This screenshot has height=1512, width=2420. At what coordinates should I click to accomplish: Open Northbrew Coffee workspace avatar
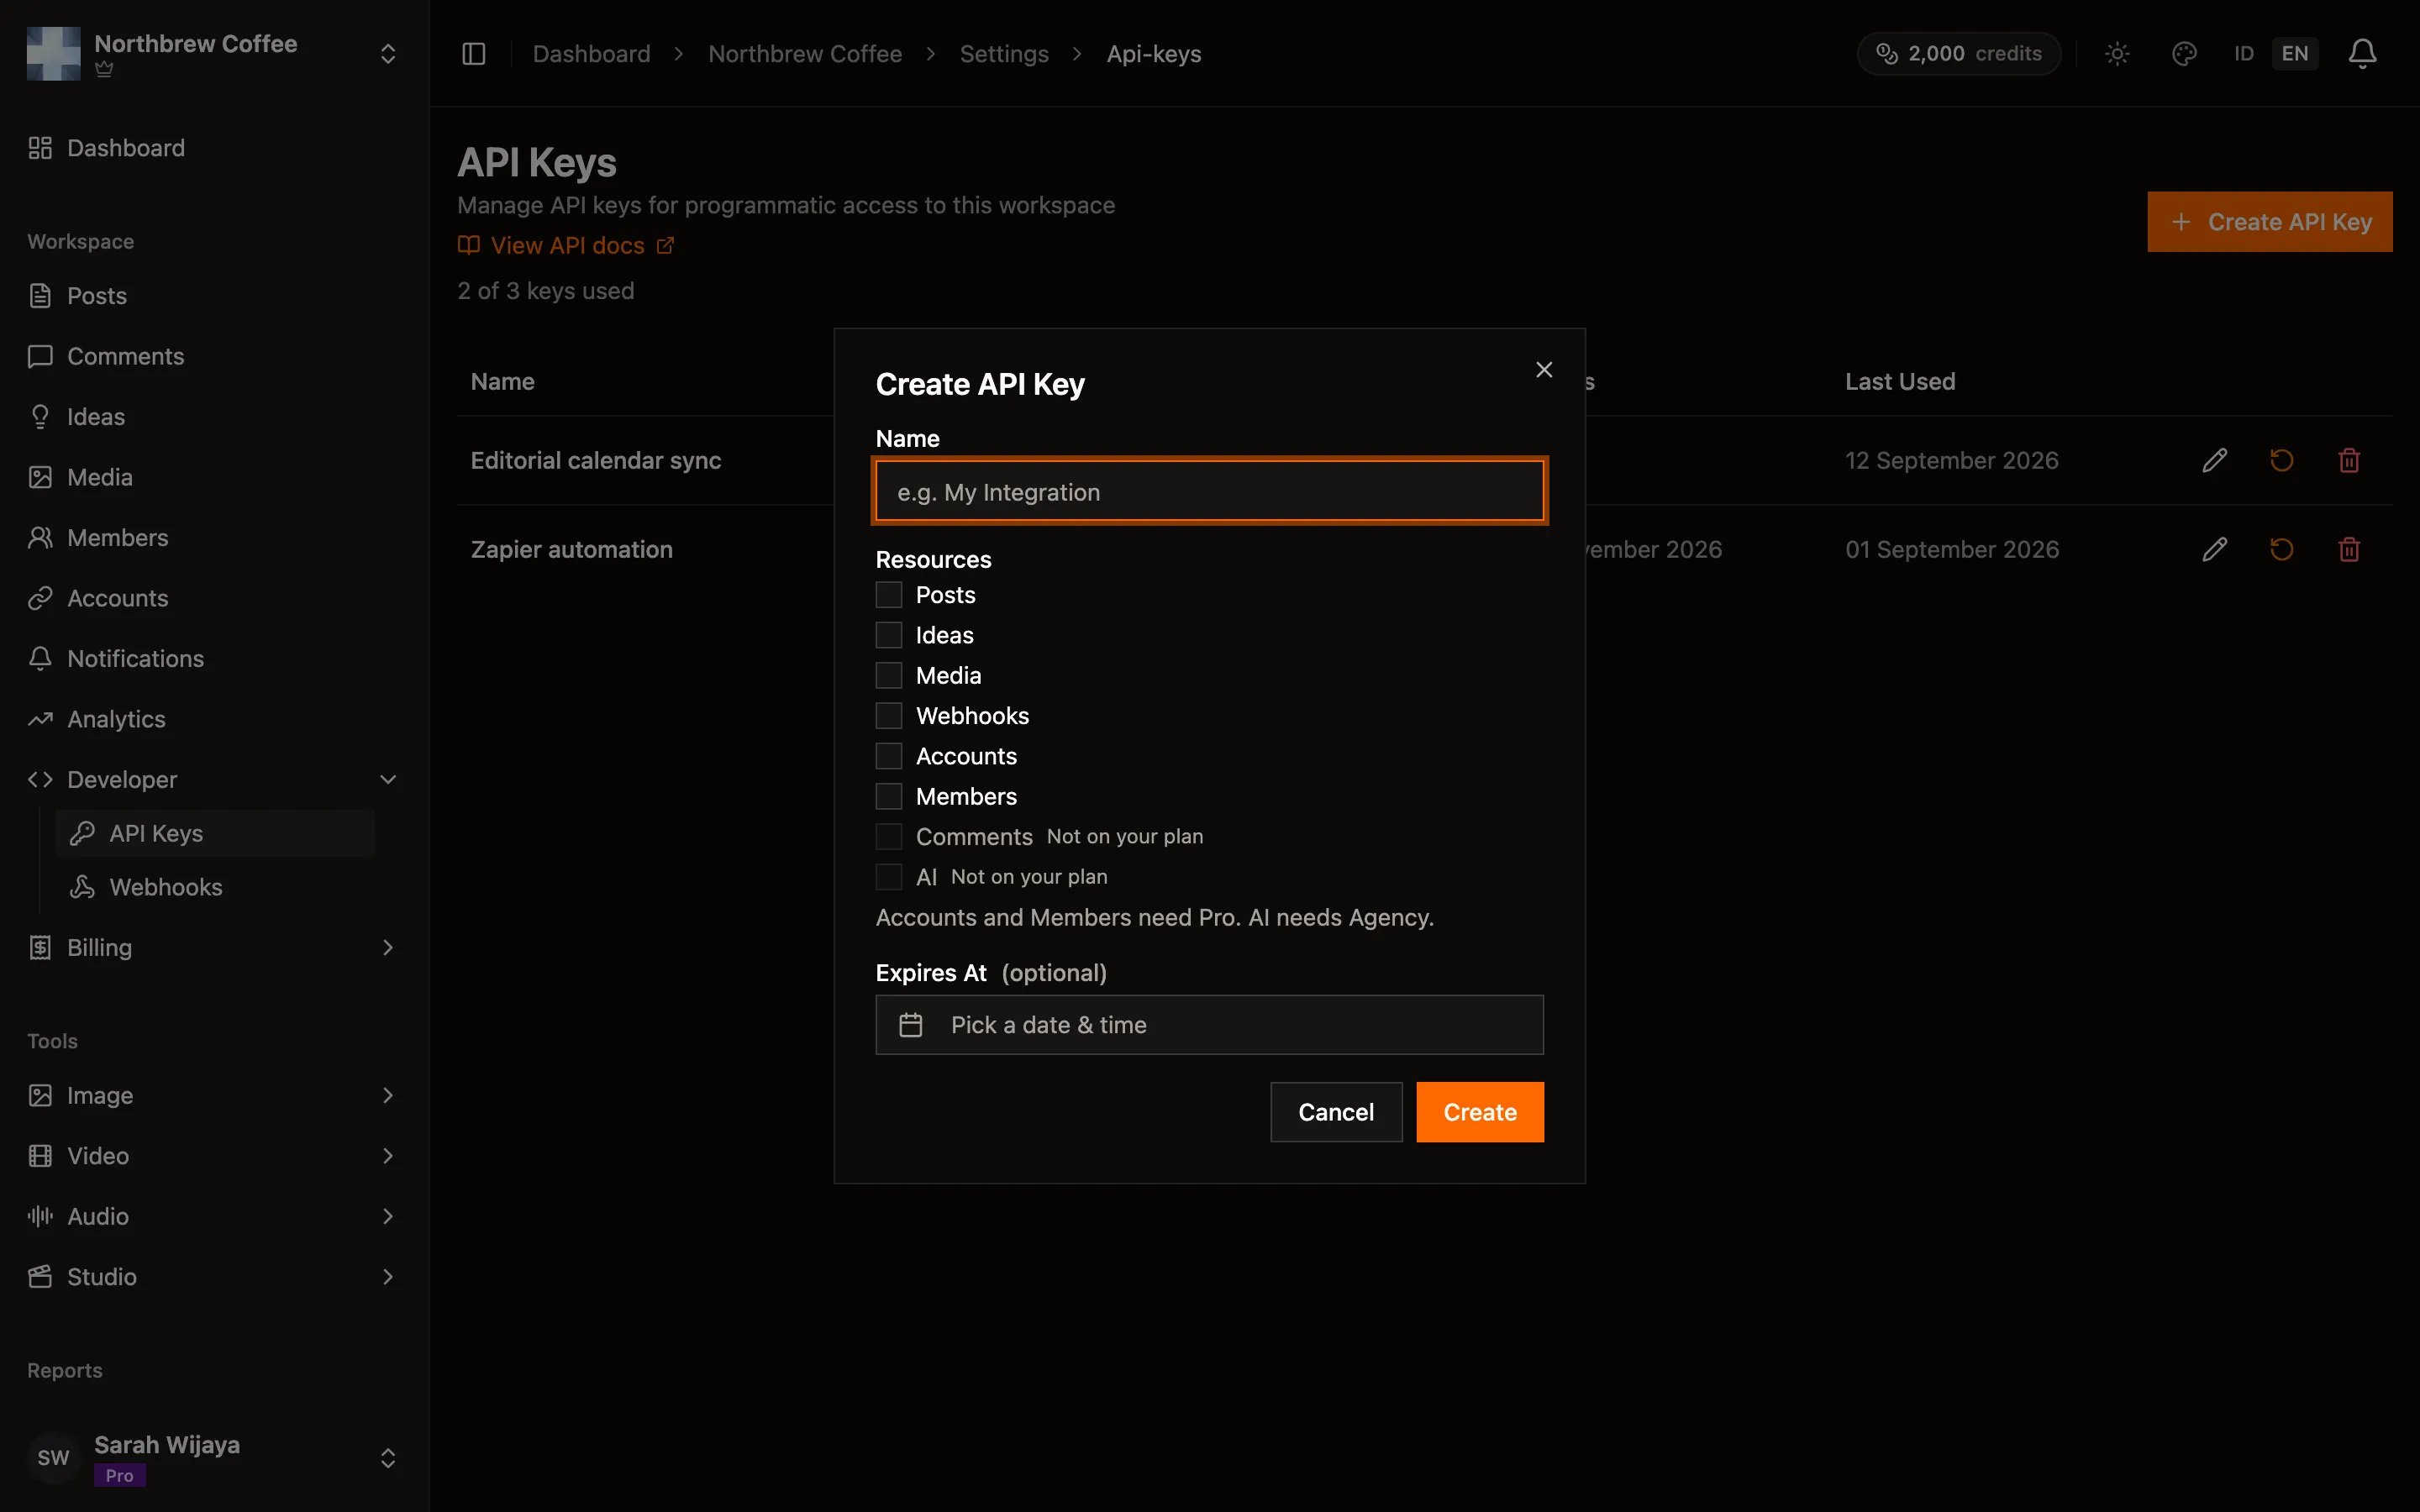click(x=53, y=54)
